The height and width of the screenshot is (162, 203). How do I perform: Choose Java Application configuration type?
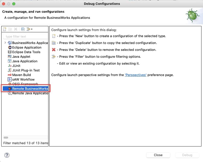[24, 61]
